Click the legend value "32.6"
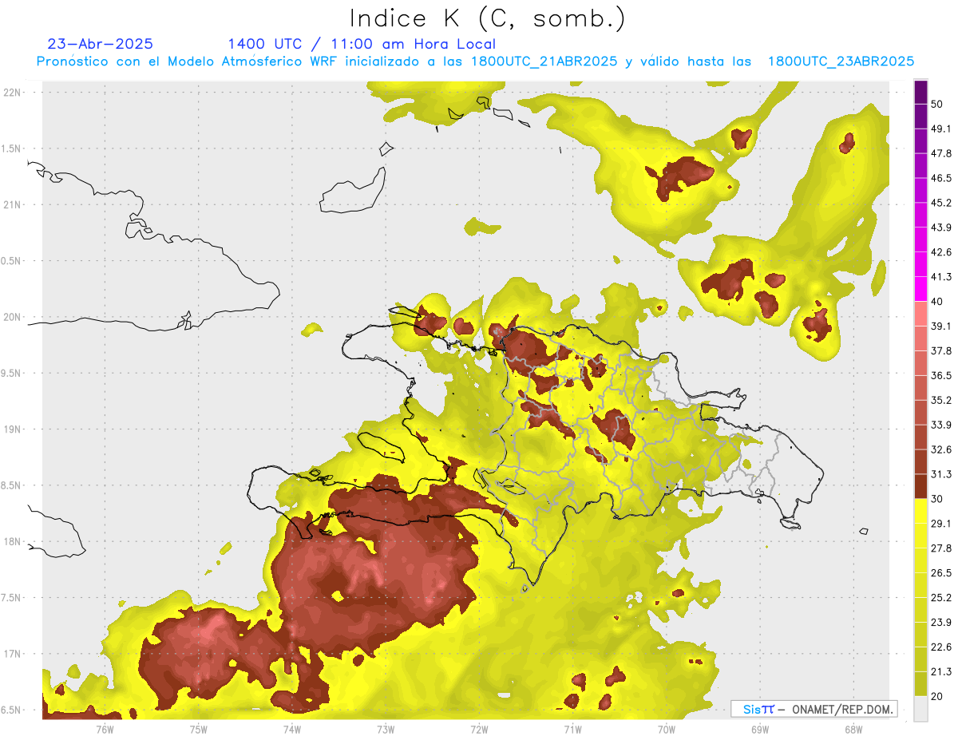Viewport: 958px width, 740px height. click(x=941, y=449)
